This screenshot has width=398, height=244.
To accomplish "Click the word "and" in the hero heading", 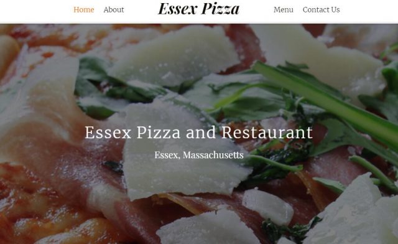I will tap(201, 132).
